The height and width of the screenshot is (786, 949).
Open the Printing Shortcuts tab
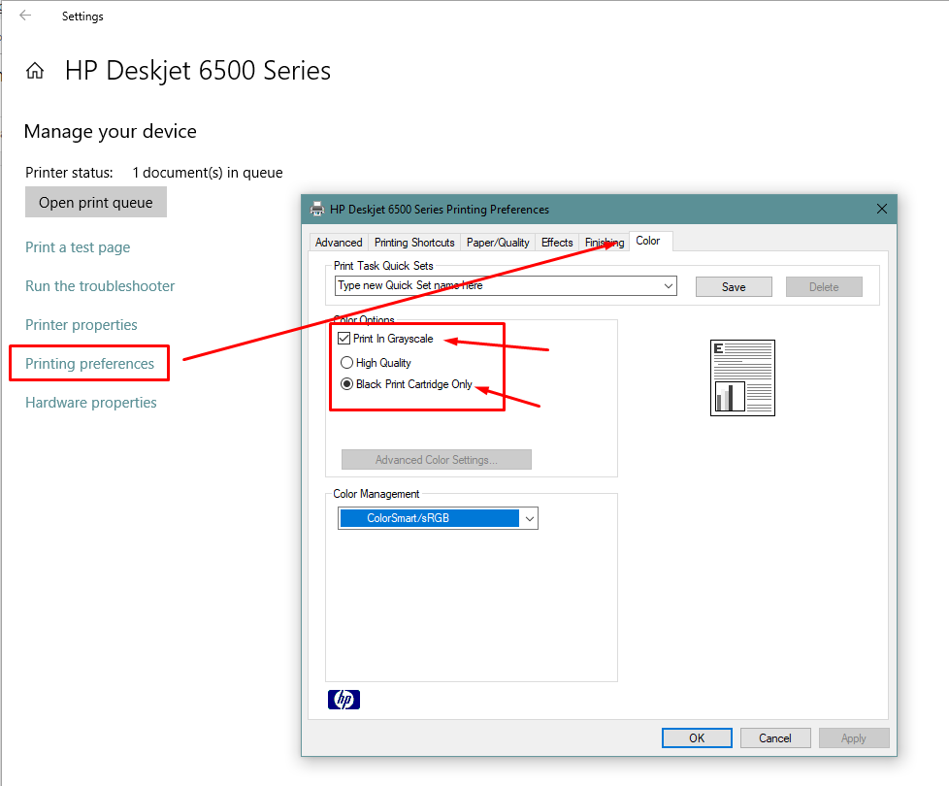pos(414,243)
